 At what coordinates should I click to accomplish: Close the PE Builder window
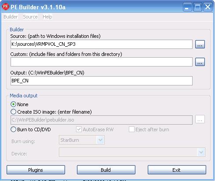[208, 7]
